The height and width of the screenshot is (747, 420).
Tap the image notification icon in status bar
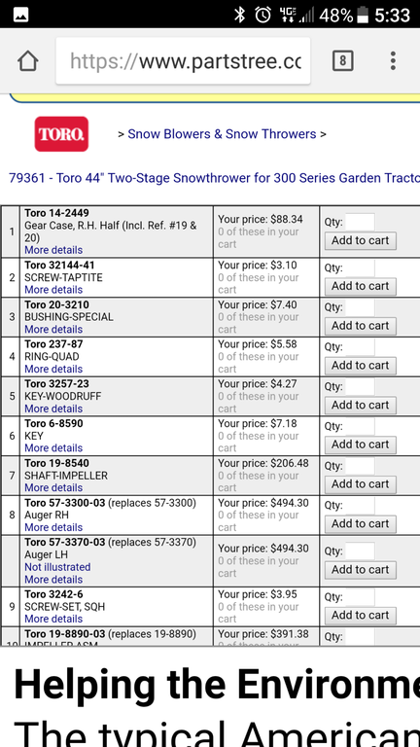pyautogui.click(x=20, y=15)
